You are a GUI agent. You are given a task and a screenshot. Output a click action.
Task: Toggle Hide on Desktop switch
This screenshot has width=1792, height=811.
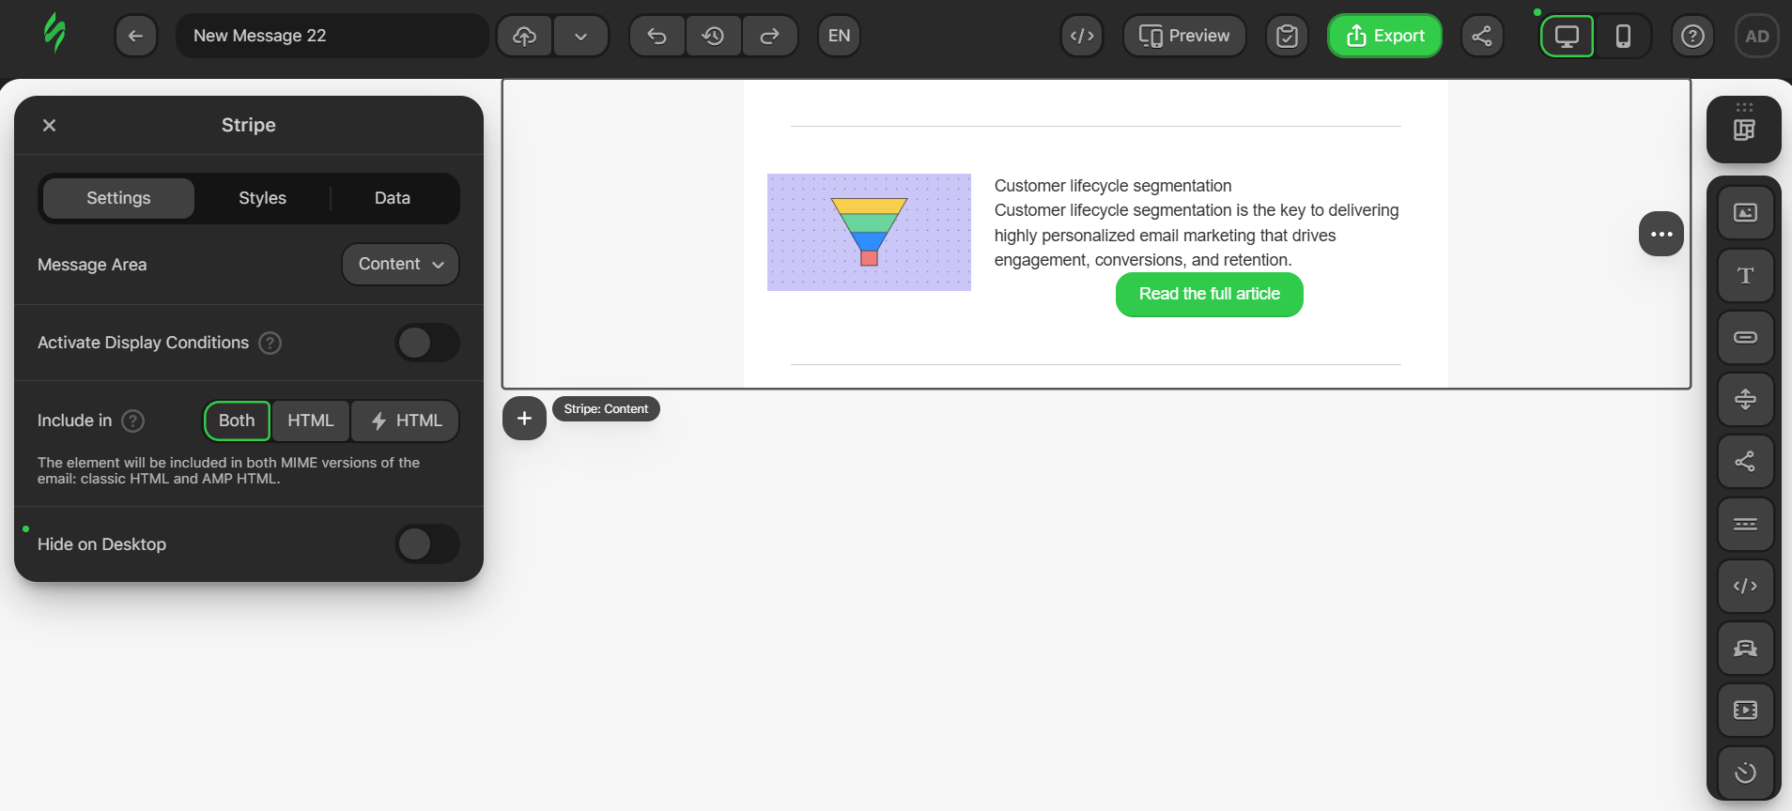click(x=427, y=543)
